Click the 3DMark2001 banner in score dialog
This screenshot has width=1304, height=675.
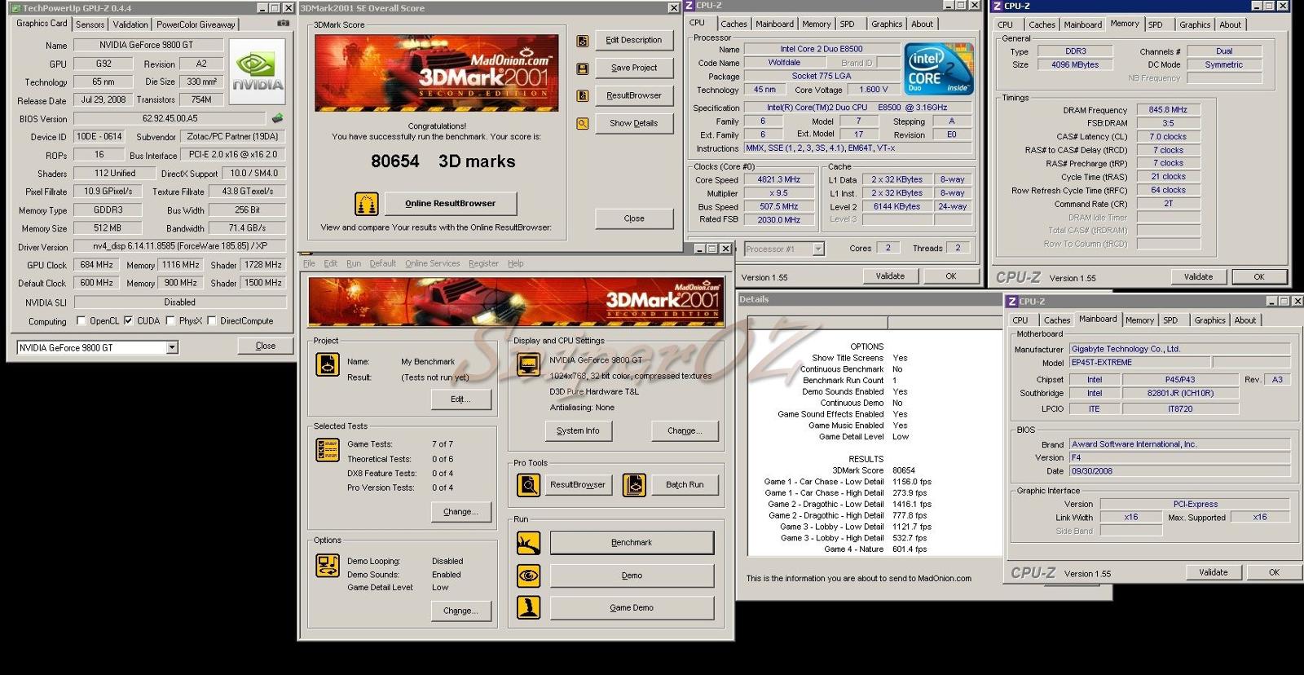point(437,73)
